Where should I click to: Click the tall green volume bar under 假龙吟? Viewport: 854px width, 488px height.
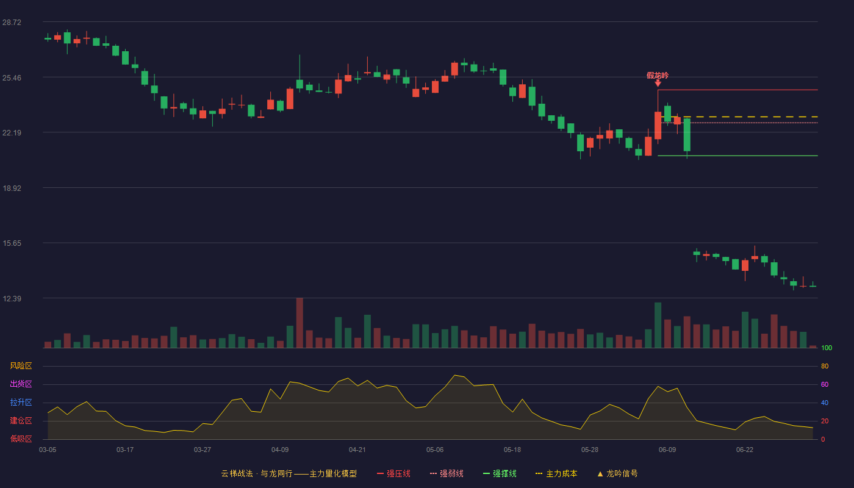tap(658, 325)
